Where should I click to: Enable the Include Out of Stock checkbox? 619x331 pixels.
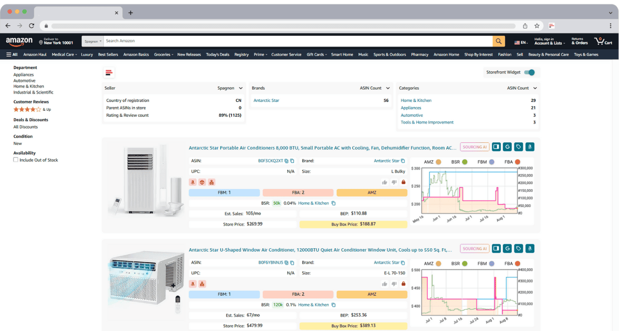coord(15,160)
